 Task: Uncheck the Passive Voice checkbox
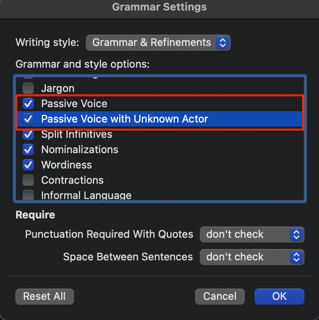pyautogui.click(x=28, y=104)
